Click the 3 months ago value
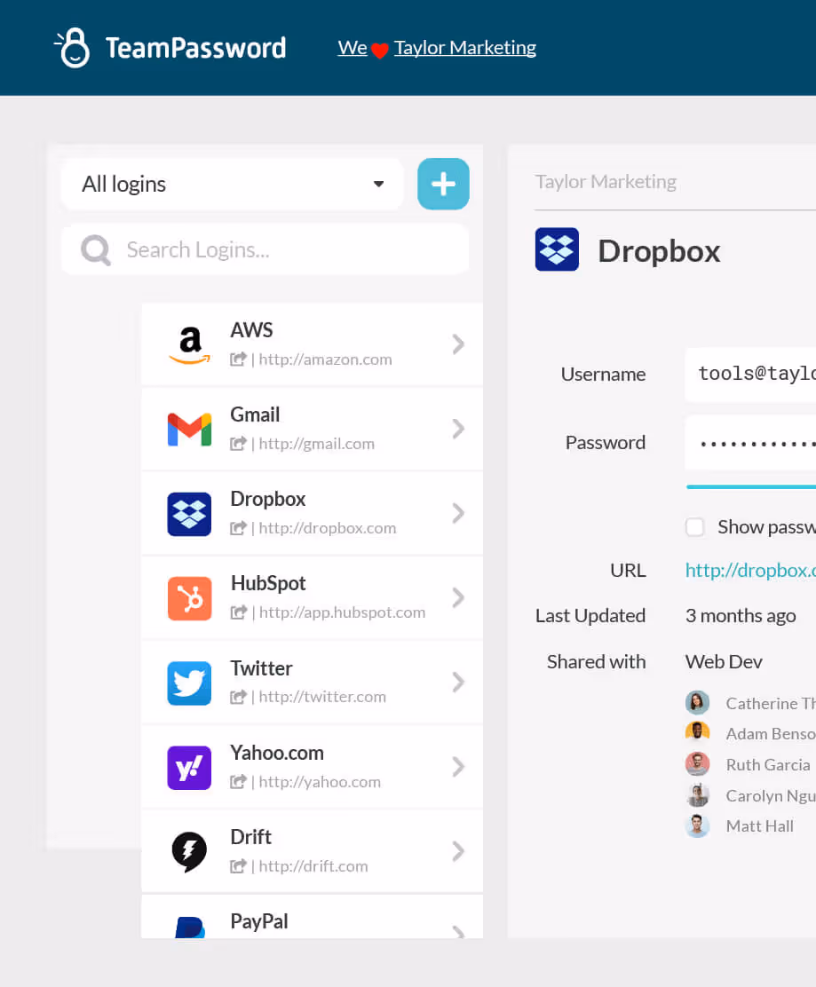This screenshot has width=816, height=987. point(741,616)
